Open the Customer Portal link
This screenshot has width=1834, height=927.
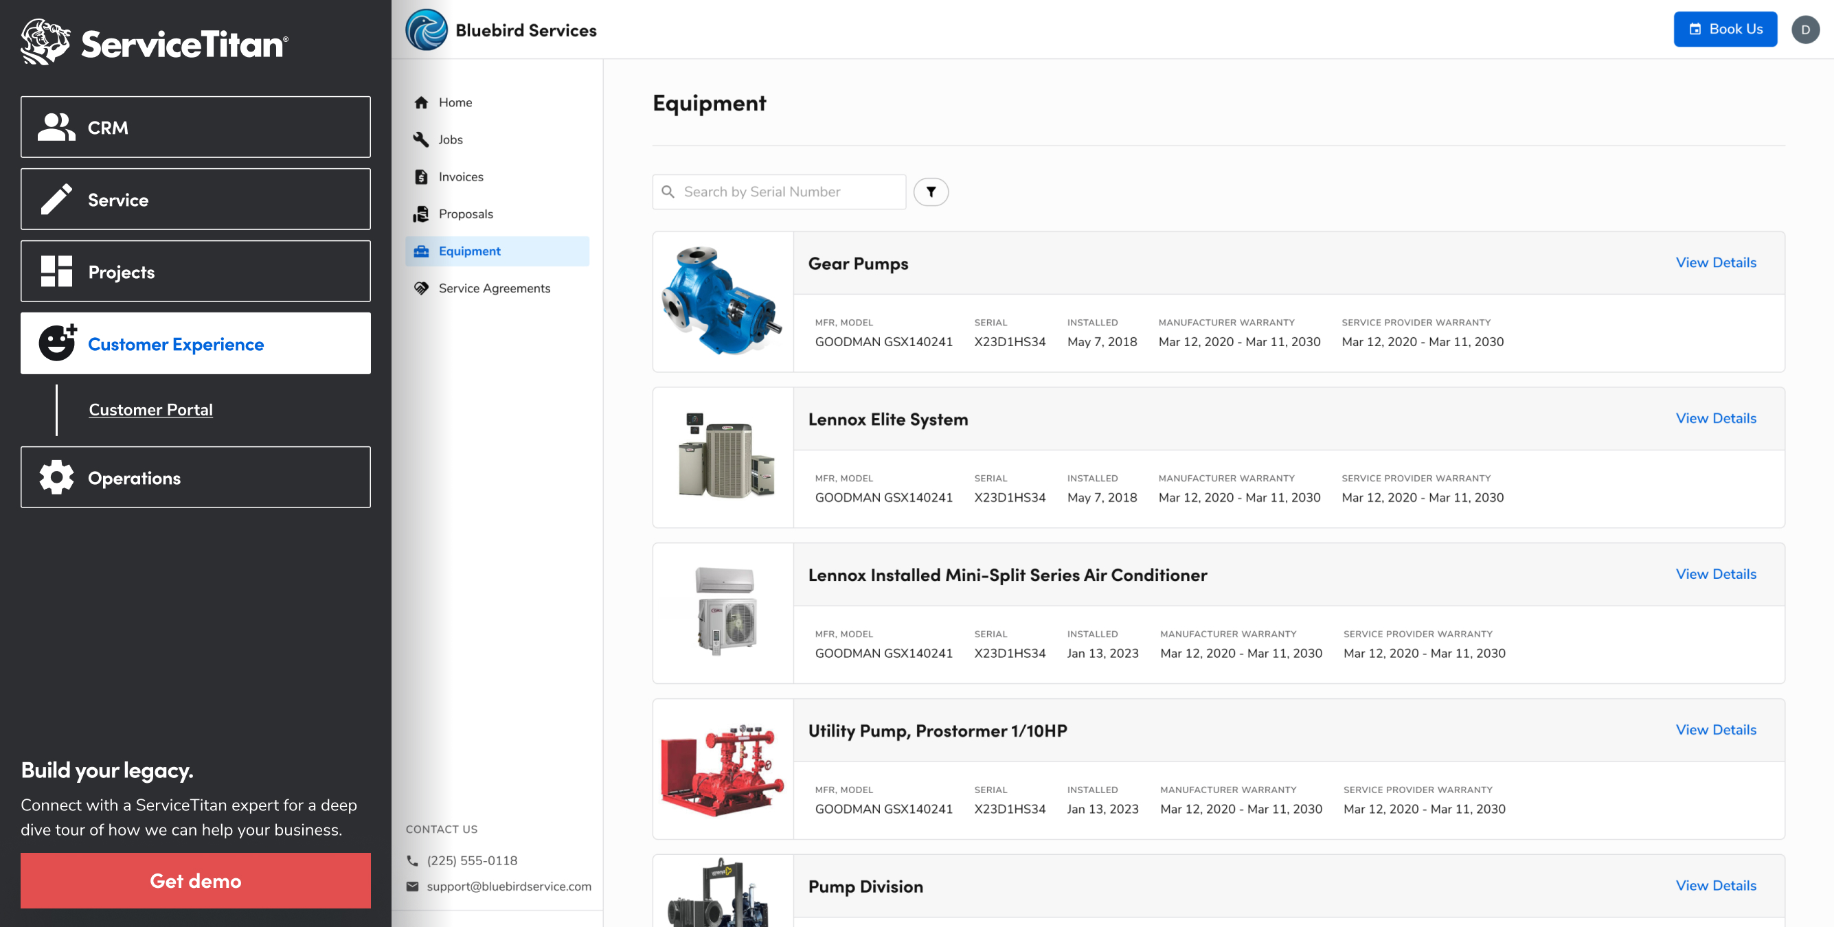(x=151, y=410)
